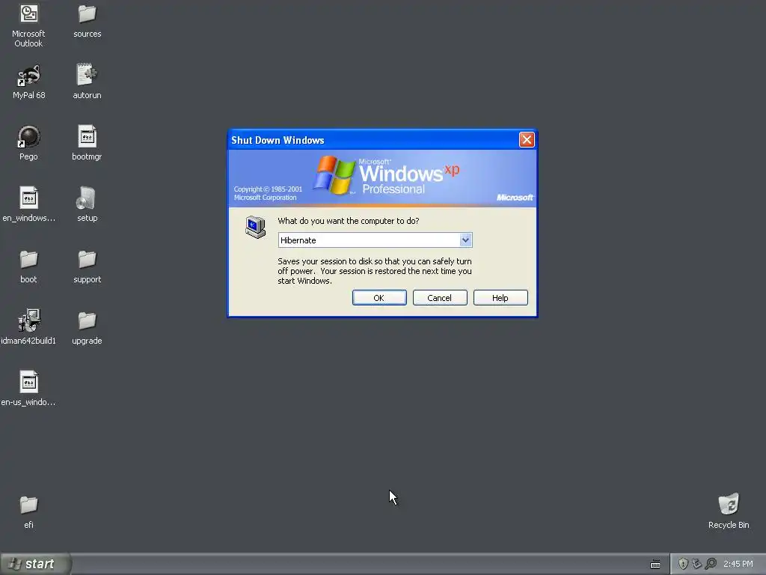Open the Start menu

35,564
